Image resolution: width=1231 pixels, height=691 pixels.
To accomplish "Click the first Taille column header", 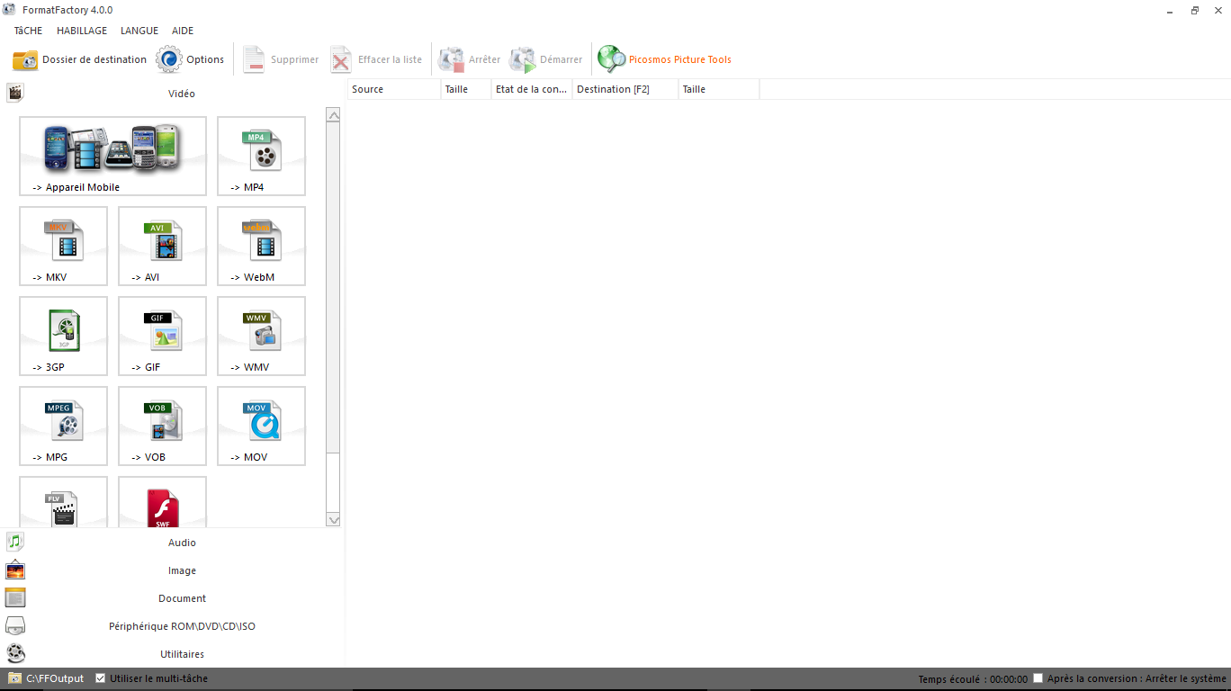I will click(x=466, y=89).
